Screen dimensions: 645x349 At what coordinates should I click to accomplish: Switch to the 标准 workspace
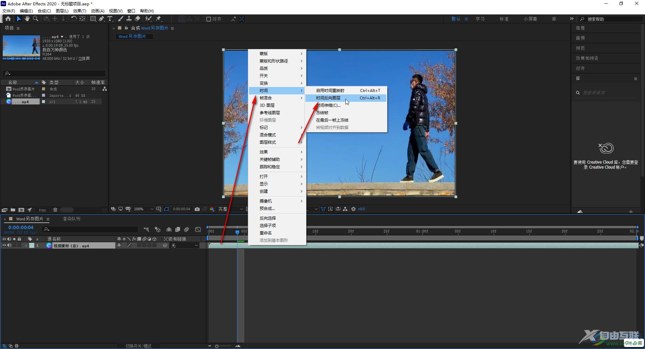click(x=504, y=19)
